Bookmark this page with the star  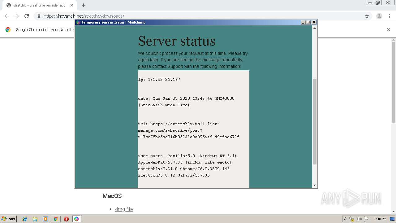pos(367,16)
